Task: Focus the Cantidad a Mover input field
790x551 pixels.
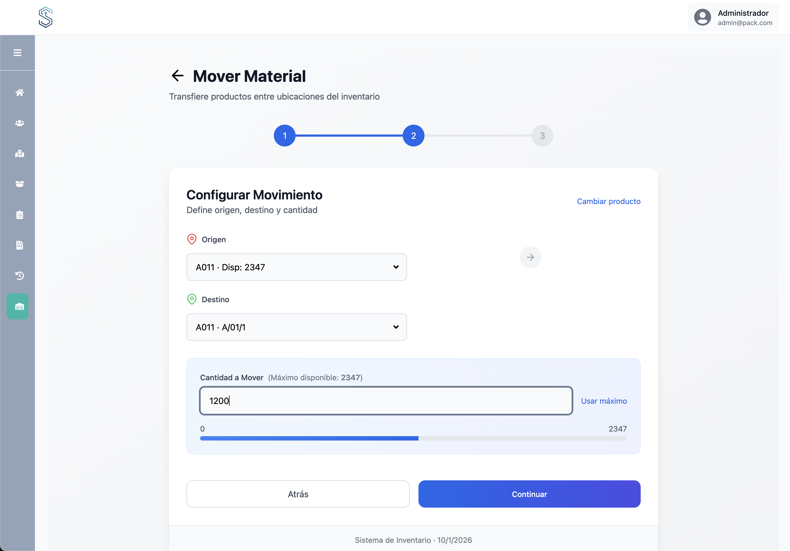Action: click(386, 401)
